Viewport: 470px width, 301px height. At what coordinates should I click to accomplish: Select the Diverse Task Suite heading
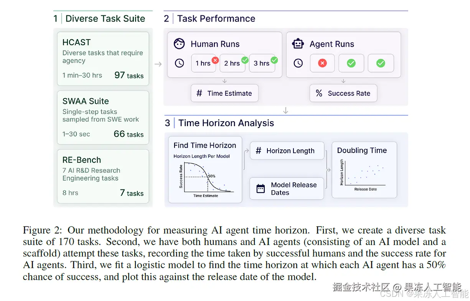pyautogui.click(x=105, y=18)
